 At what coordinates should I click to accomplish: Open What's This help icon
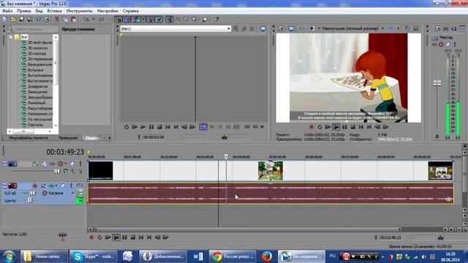coord(216,20)
